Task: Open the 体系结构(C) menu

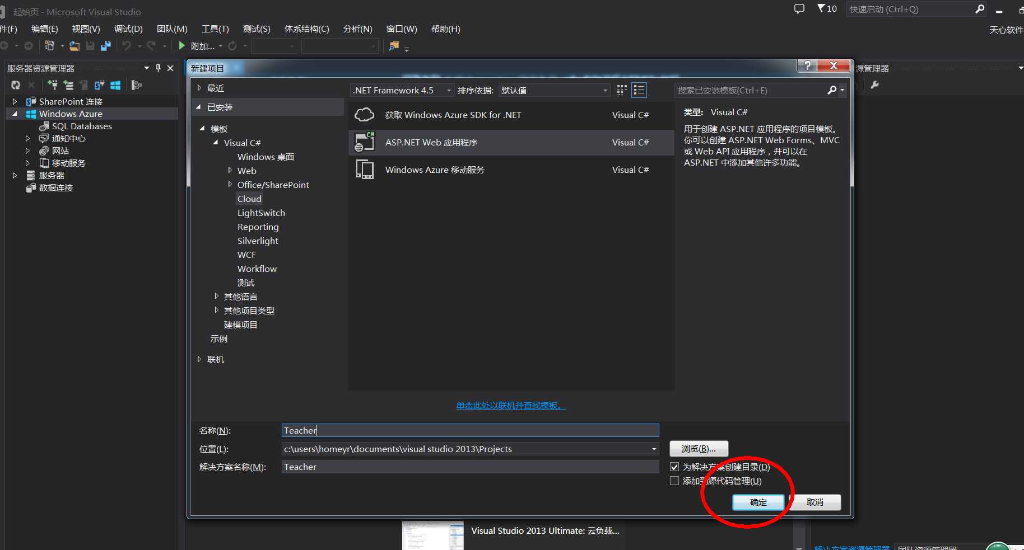Action: click(306, 29)
